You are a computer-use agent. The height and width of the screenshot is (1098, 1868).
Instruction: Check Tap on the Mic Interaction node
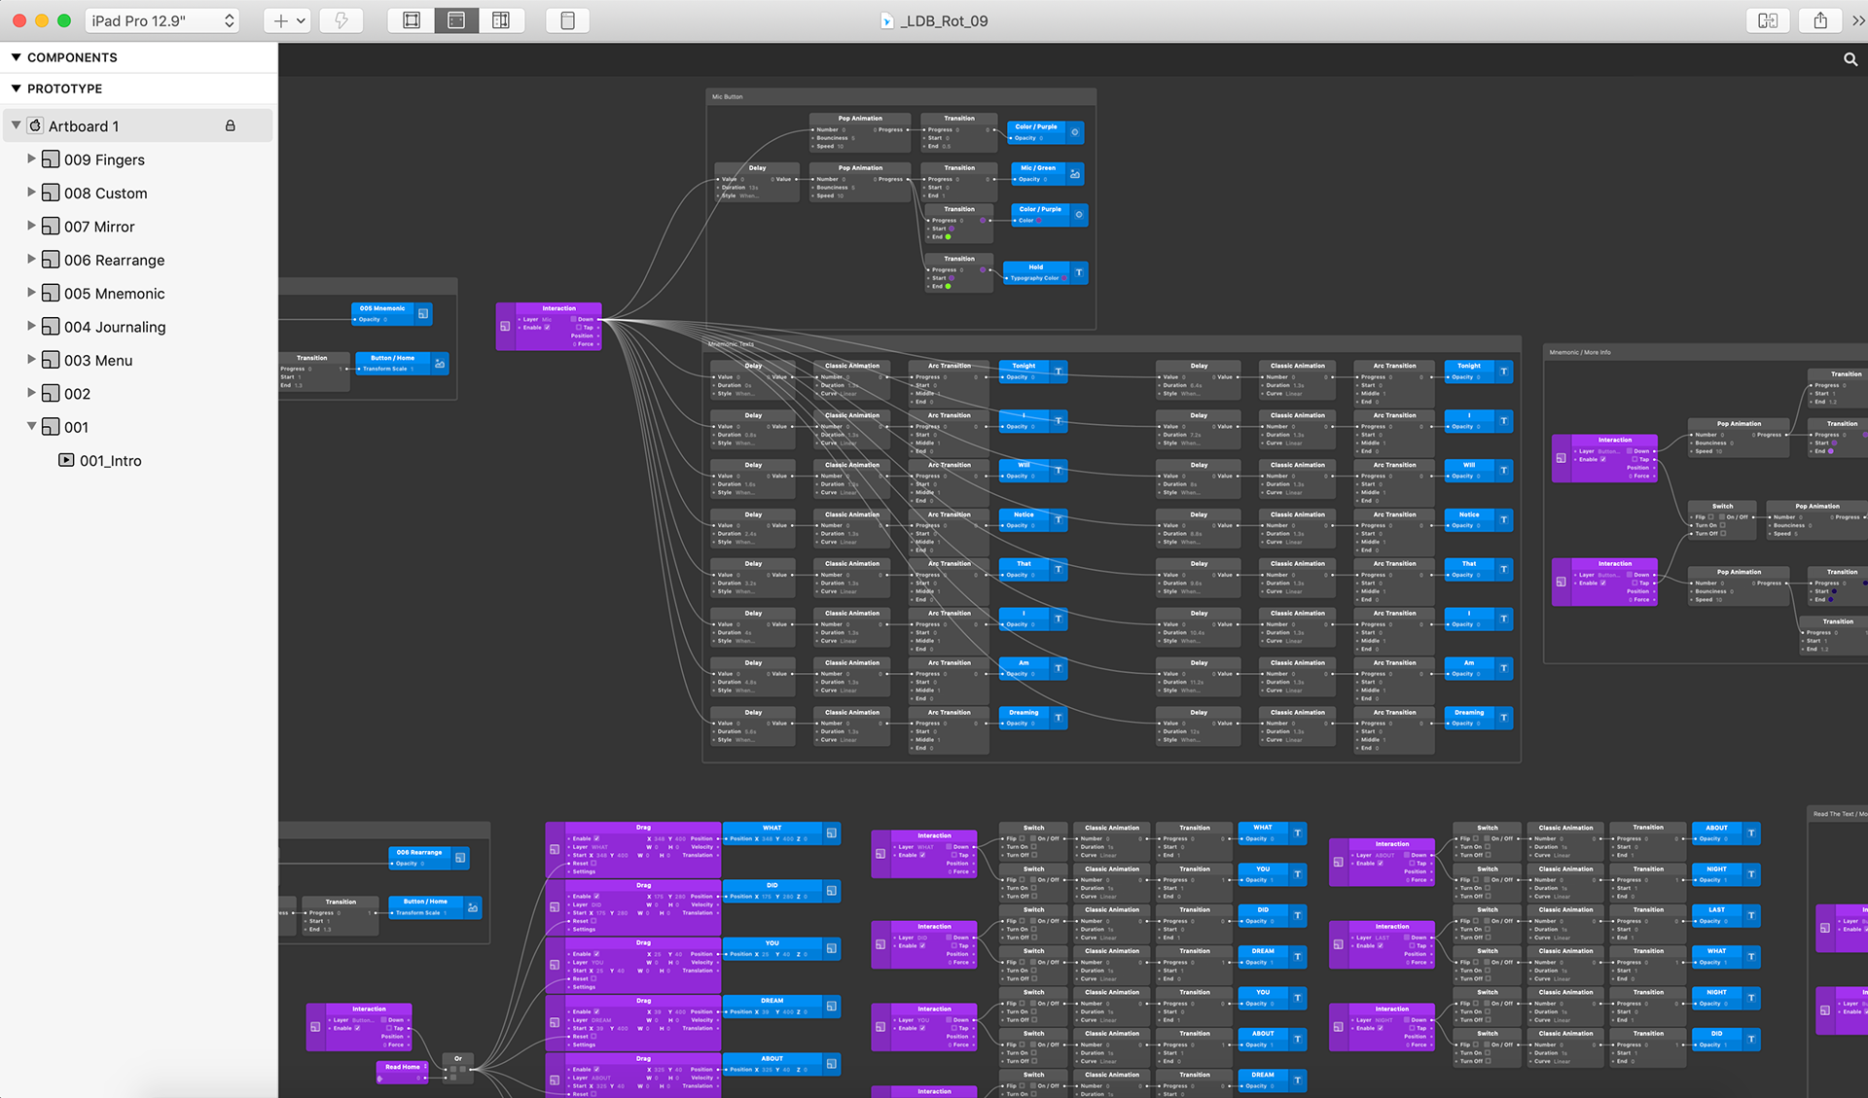[578, 328]
